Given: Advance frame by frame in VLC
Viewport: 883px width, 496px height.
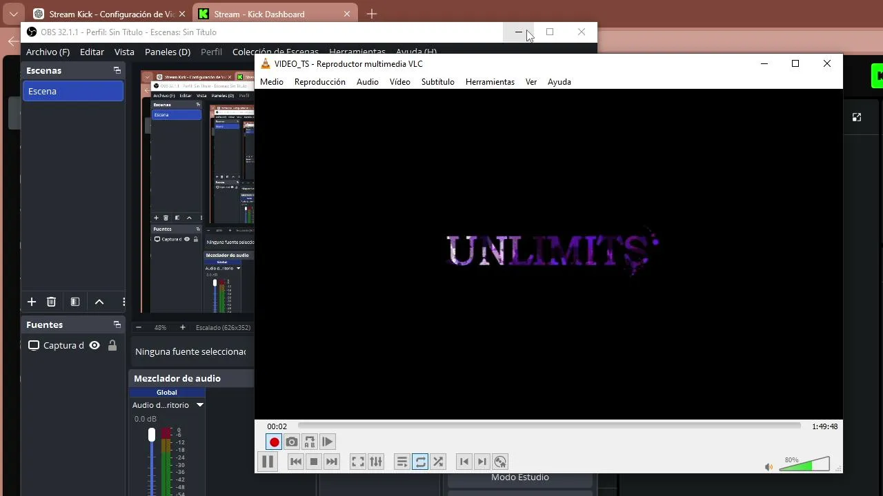Looking at the screenshot, I should [x=328, y=442].
